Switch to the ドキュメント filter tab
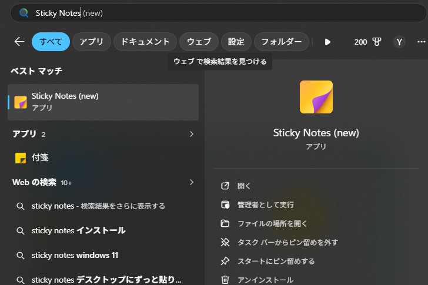Screen dimensions: 428x285 (145, 42)
